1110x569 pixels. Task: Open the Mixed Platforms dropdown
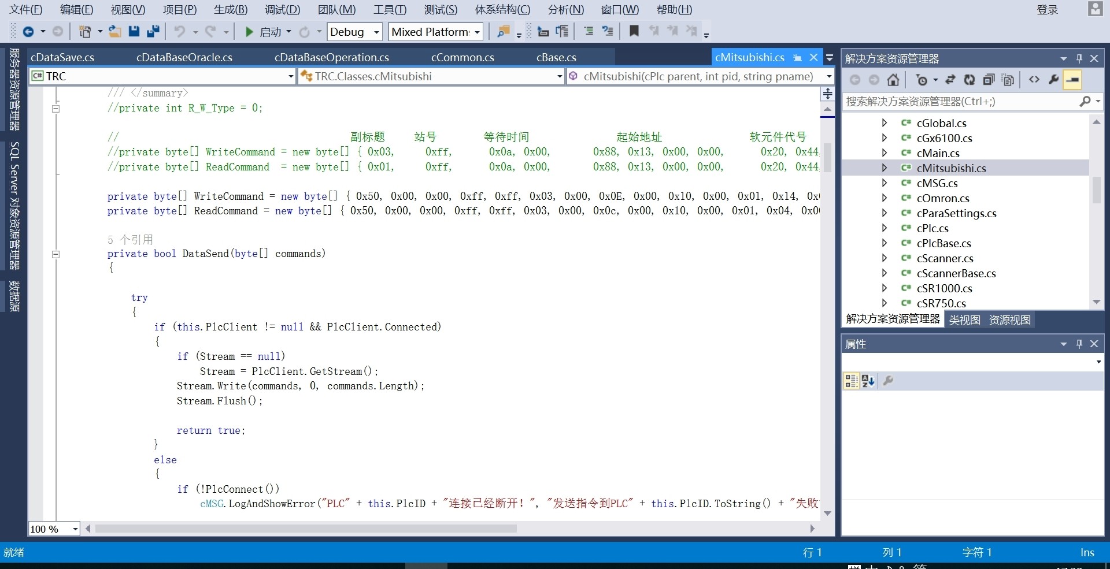pos(478,32)
